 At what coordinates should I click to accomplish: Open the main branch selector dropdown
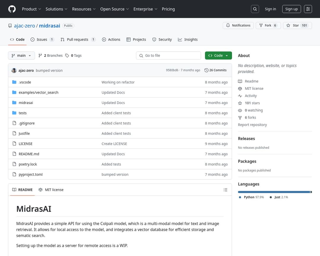[21, 55]
